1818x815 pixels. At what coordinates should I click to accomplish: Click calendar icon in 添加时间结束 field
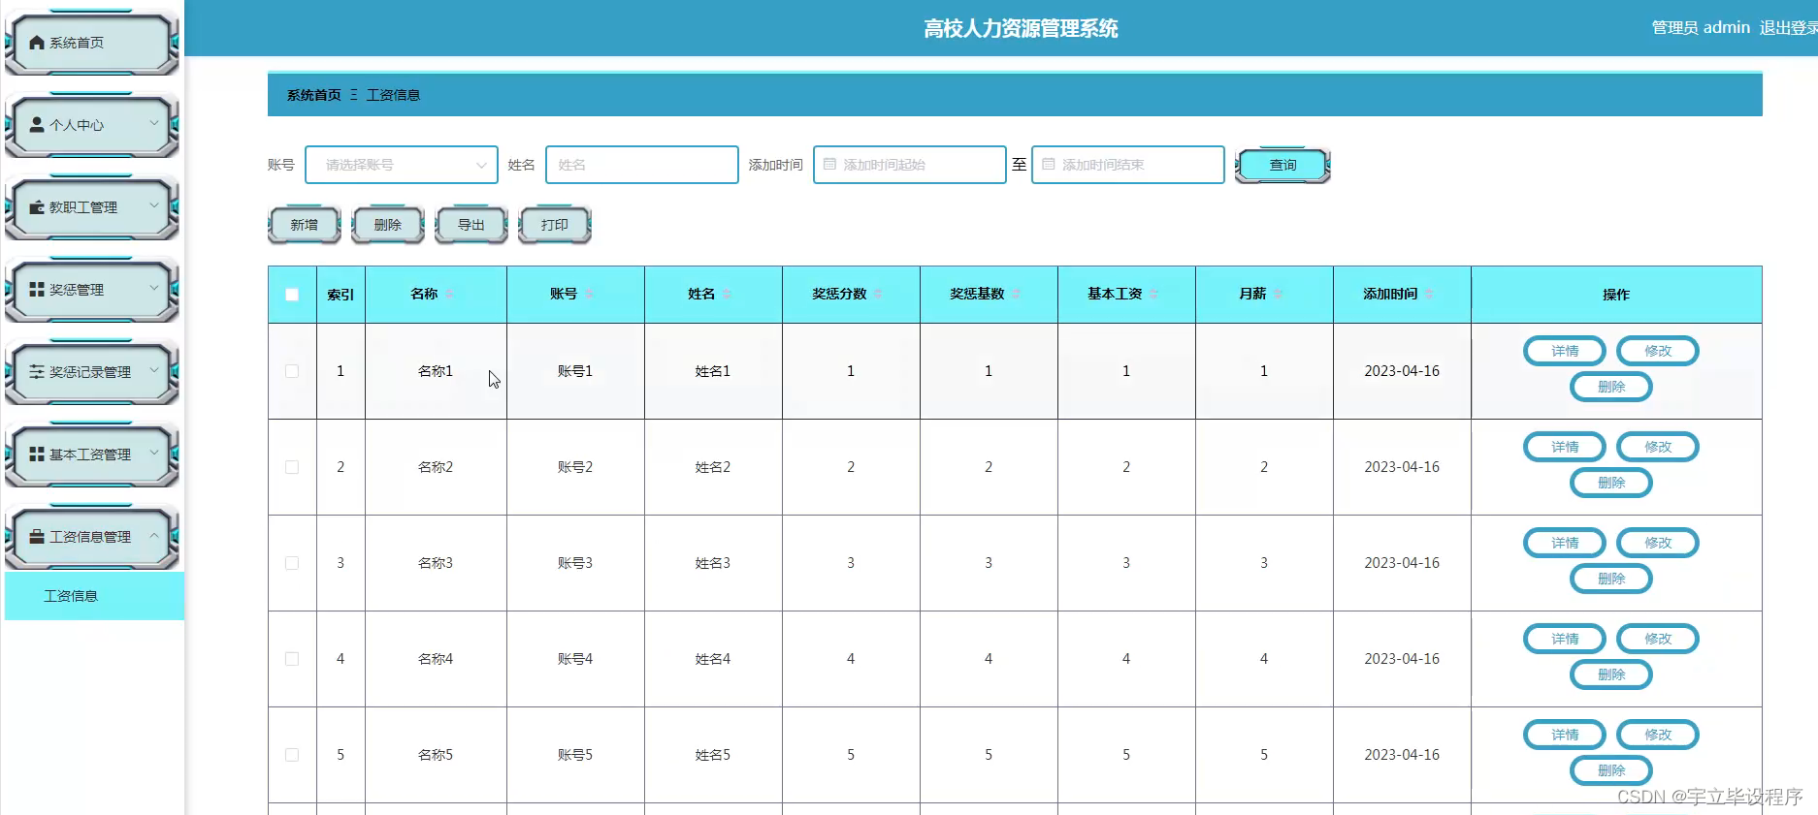click(1048, 165)
